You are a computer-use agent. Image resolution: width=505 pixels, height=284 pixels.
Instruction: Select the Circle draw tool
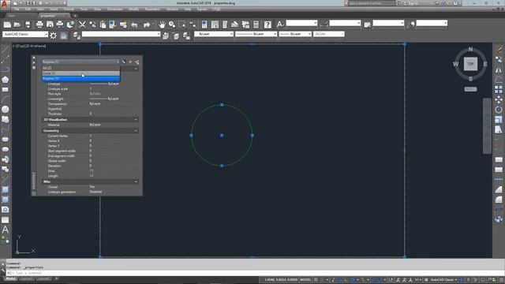point(6,110)
